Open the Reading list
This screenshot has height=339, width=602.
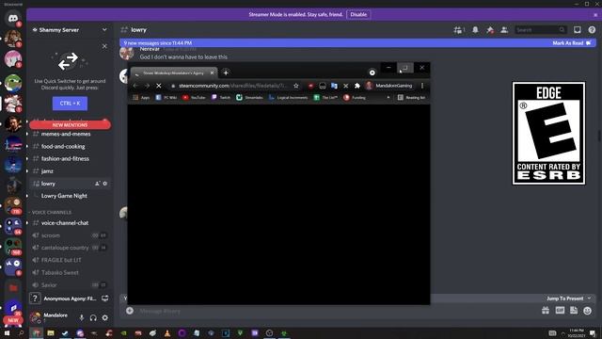point(411,98)
